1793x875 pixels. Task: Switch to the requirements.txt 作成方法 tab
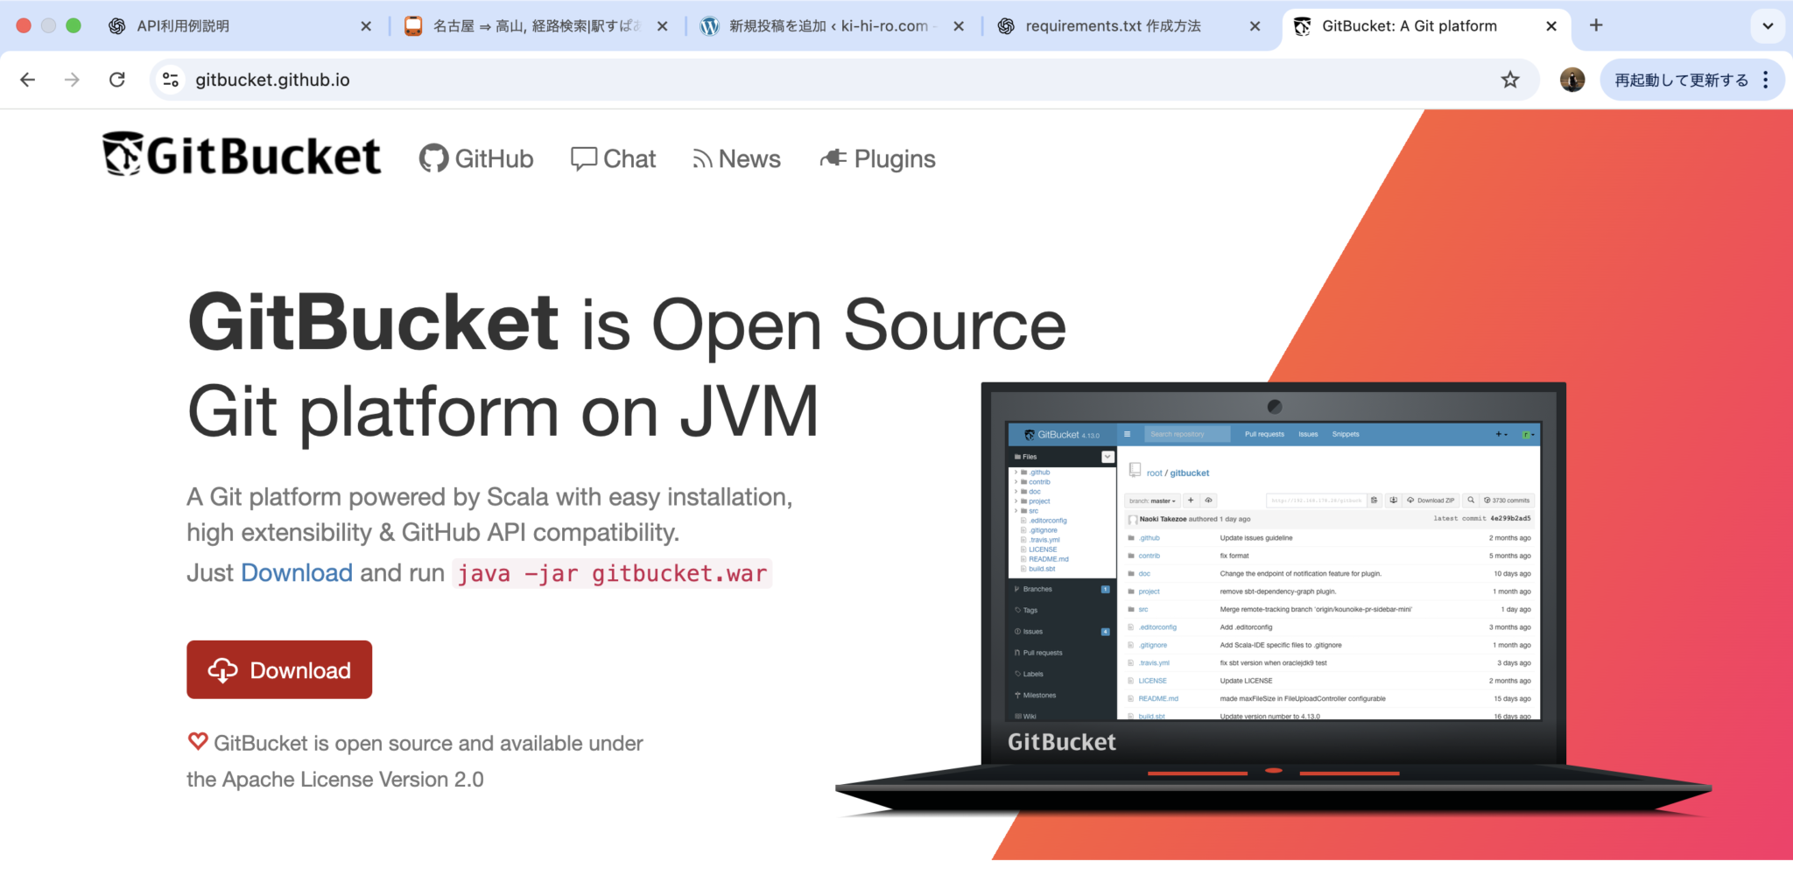coord(1112,25)
